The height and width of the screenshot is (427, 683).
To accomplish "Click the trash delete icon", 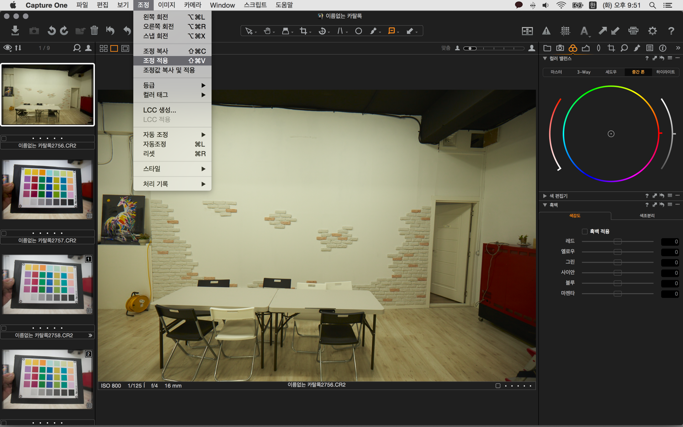I will (x=94, y=31).
